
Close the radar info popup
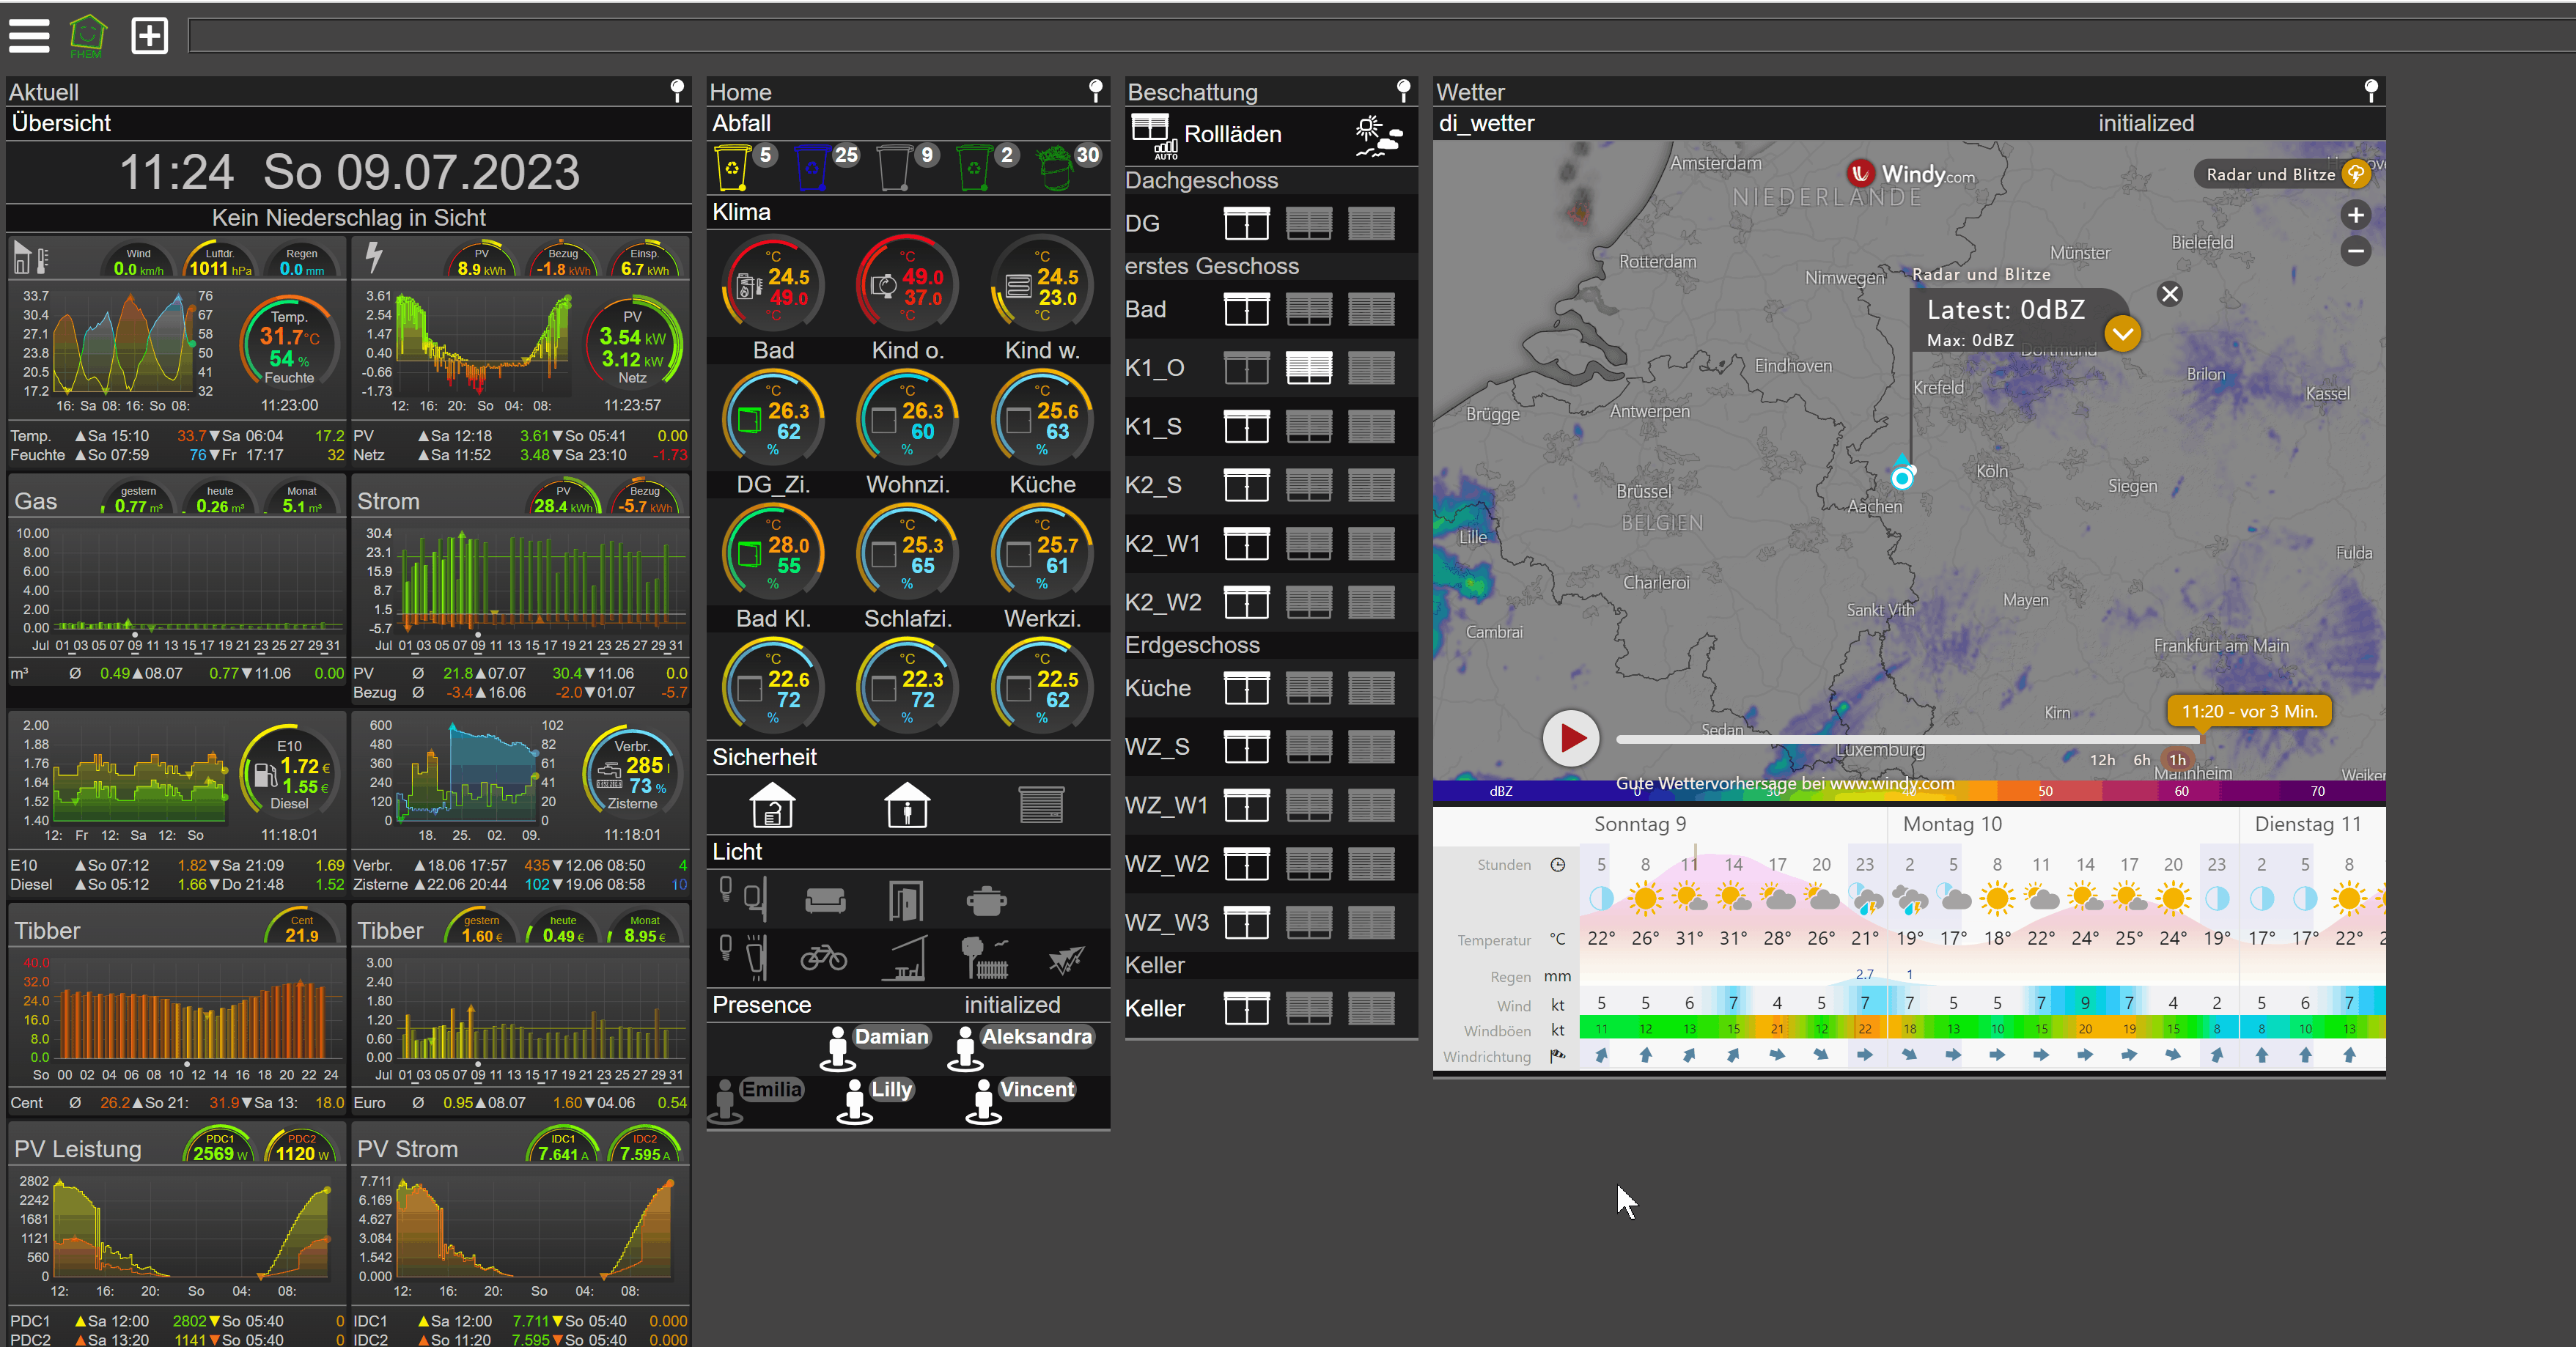click(x=2170, y=294)
